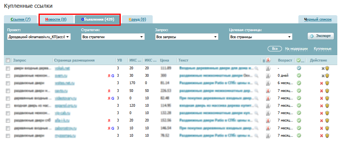This screenshot has height=141, width=342.
Task: Select the checkbox of the ИКС 170 row
Action: point(8,83)
